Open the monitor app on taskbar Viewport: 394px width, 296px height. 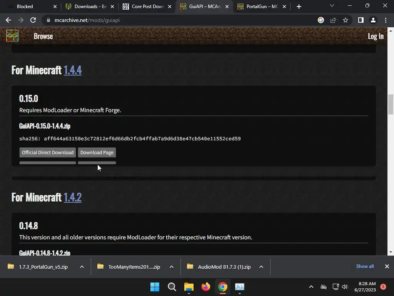239,287
